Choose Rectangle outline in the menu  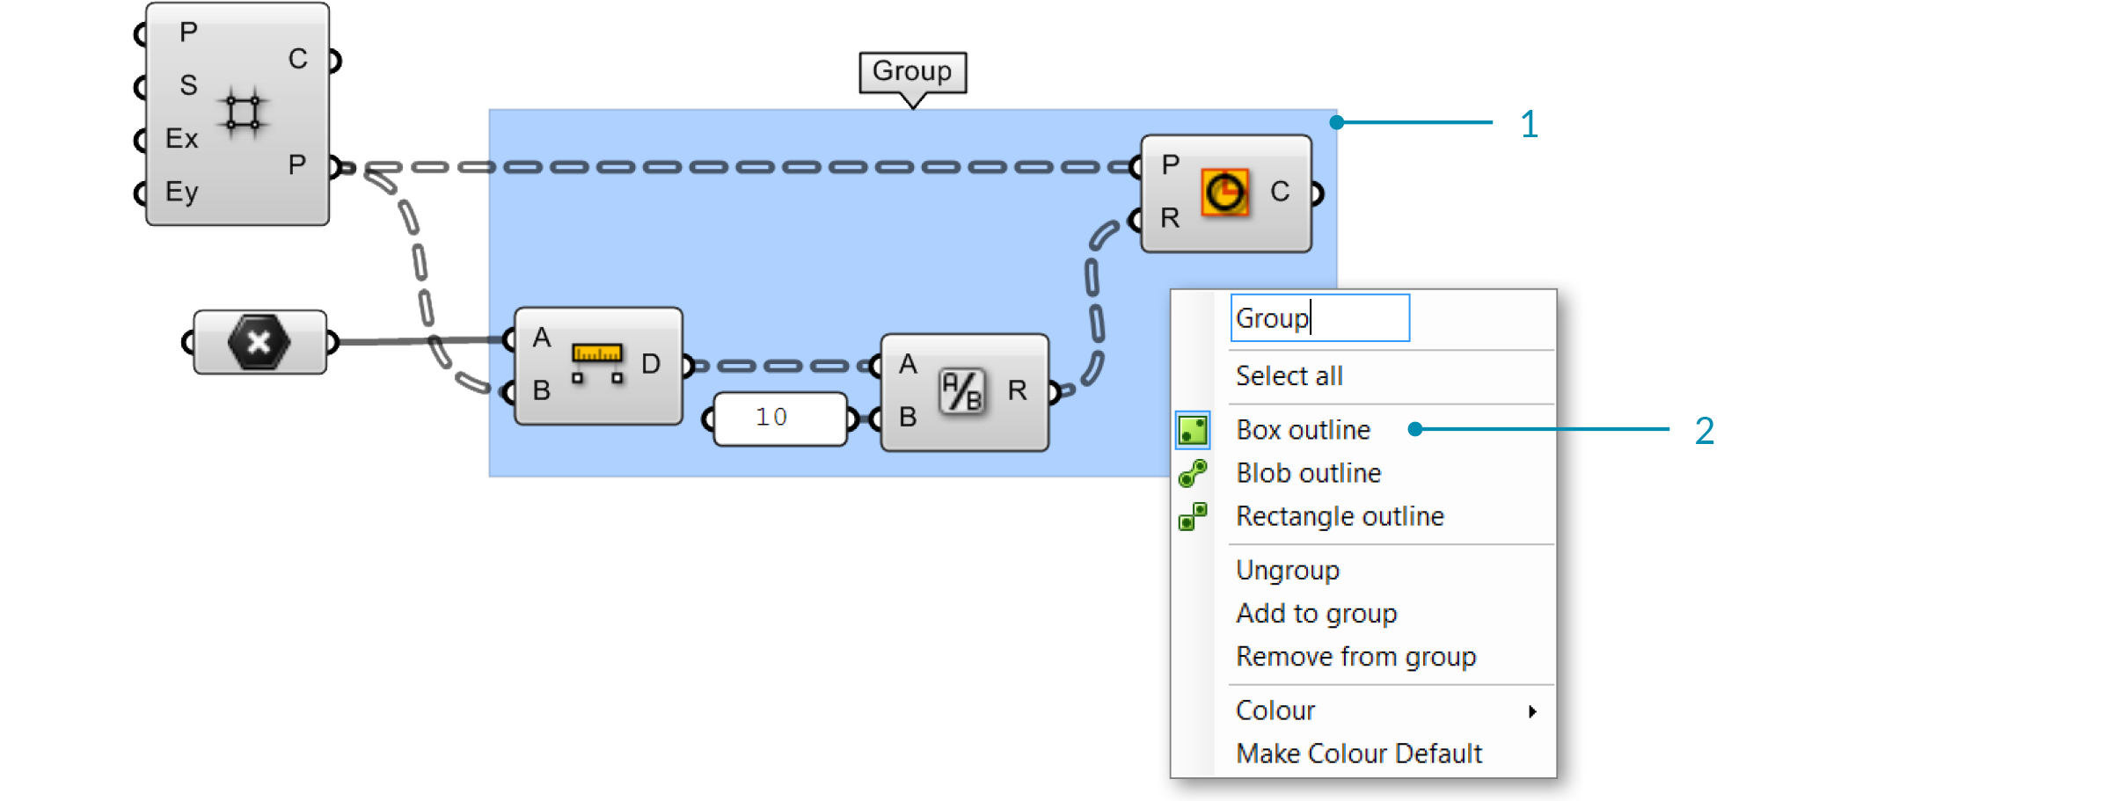(x=1339, y=516)
